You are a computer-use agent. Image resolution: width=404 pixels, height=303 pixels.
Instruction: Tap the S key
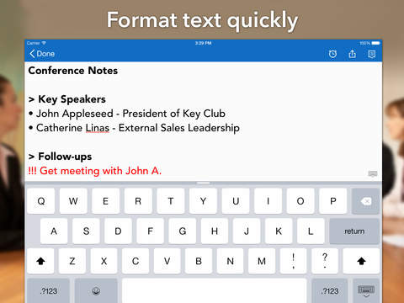tap(86, 231)
